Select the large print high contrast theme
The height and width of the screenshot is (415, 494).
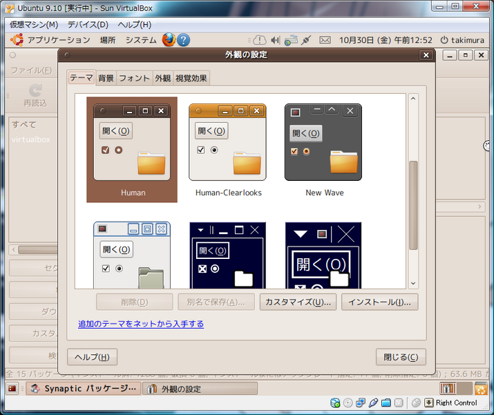[x=323, y=255]
